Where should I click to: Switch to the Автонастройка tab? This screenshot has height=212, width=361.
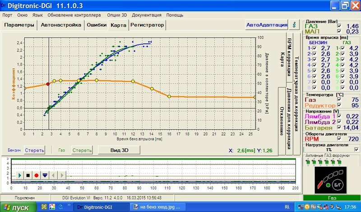[x=60, y=25]
